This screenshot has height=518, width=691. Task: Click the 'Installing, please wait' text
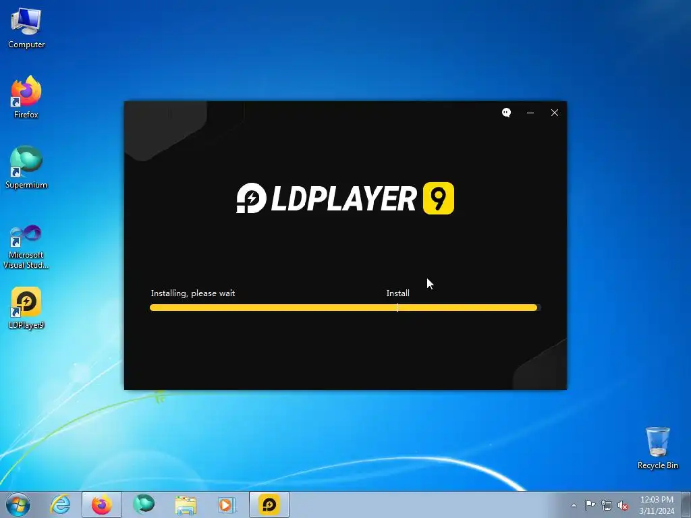tap(192, 293)
